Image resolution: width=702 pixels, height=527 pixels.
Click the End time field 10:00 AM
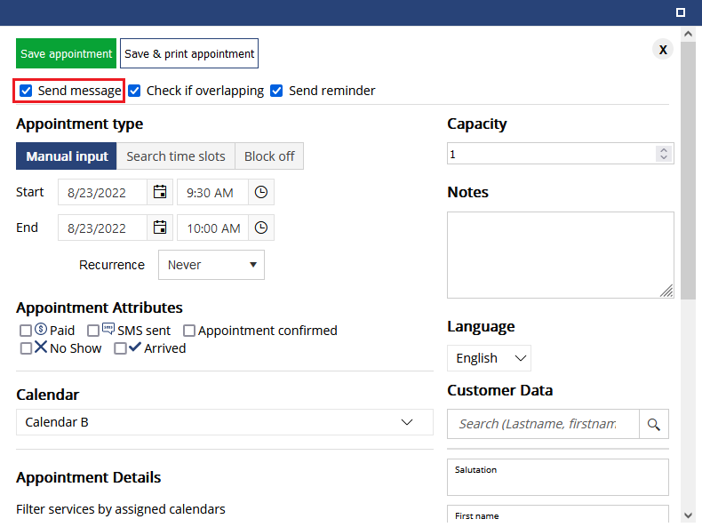[212, 228]
